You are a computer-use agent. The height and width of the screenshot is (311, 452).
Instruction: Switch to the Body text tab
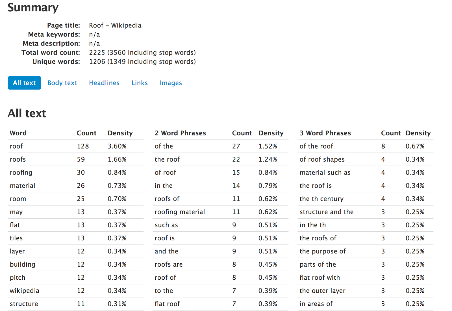tap(62, 83)
